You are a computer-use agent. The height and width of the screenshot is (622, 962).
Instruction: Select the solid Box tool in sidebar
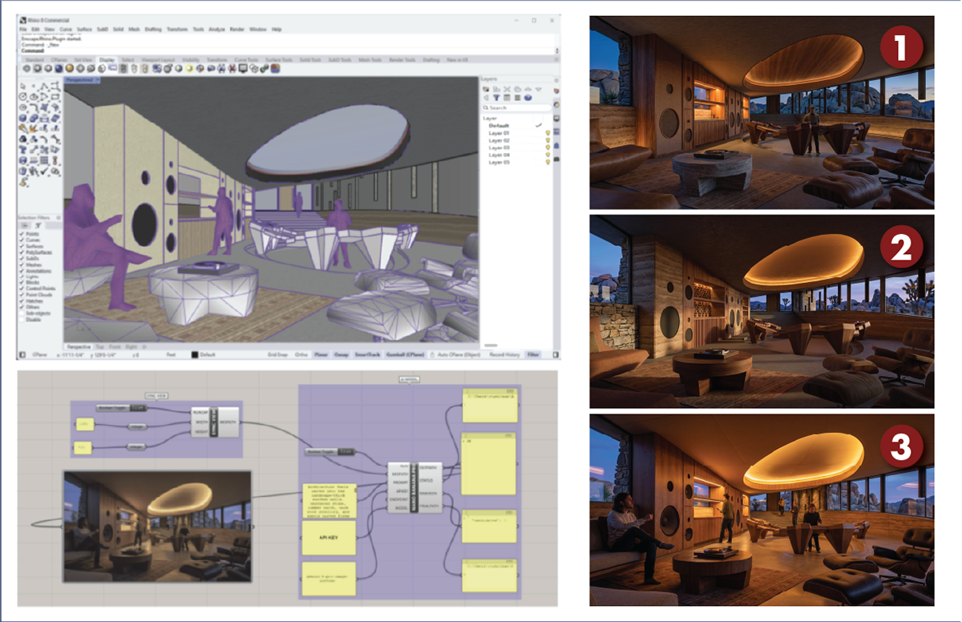tap(23, 118)
